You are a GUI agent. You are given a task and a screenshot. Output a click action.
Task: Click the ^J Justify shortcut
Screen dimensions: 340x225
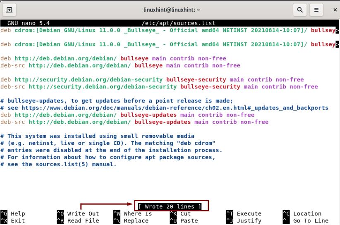point(244,221)
